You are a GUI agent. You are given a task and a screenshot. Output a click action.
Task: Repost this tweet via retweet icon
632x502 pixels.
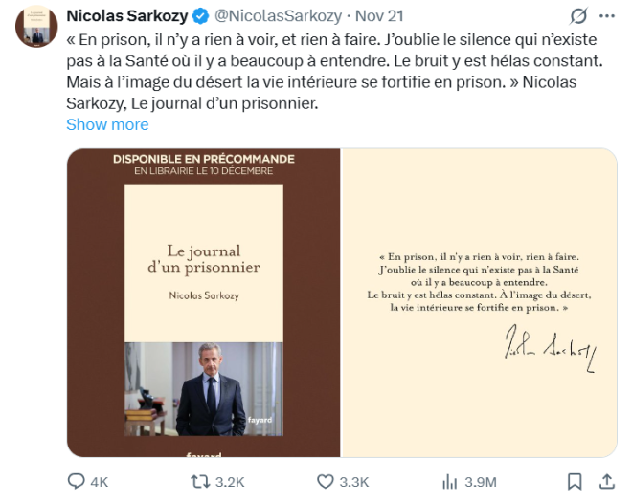(200, 481)
